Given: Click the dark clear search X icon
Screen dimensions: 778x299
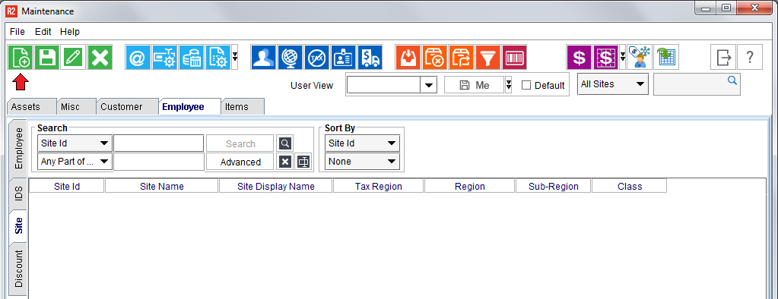Looking at the screenshot, I should click(284, 162).
